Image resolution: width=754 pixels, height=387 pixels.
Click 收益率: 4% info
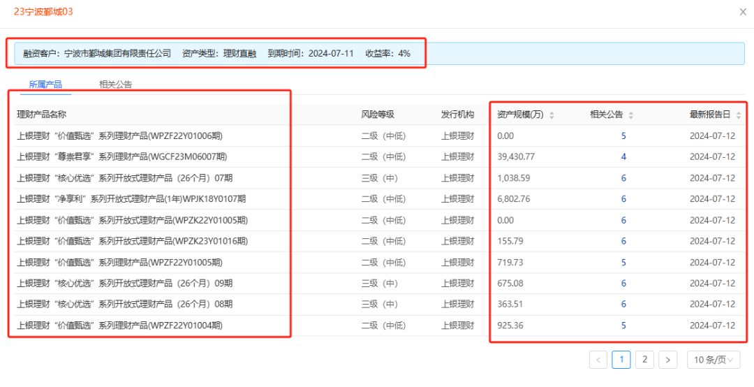coord(388,53)
